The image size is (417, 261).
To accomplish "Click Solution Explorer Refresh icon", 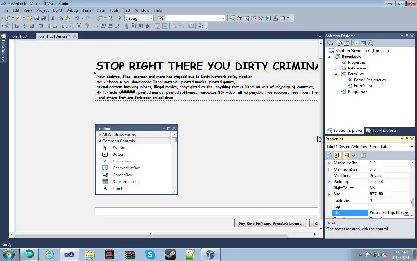I will 346,43.
